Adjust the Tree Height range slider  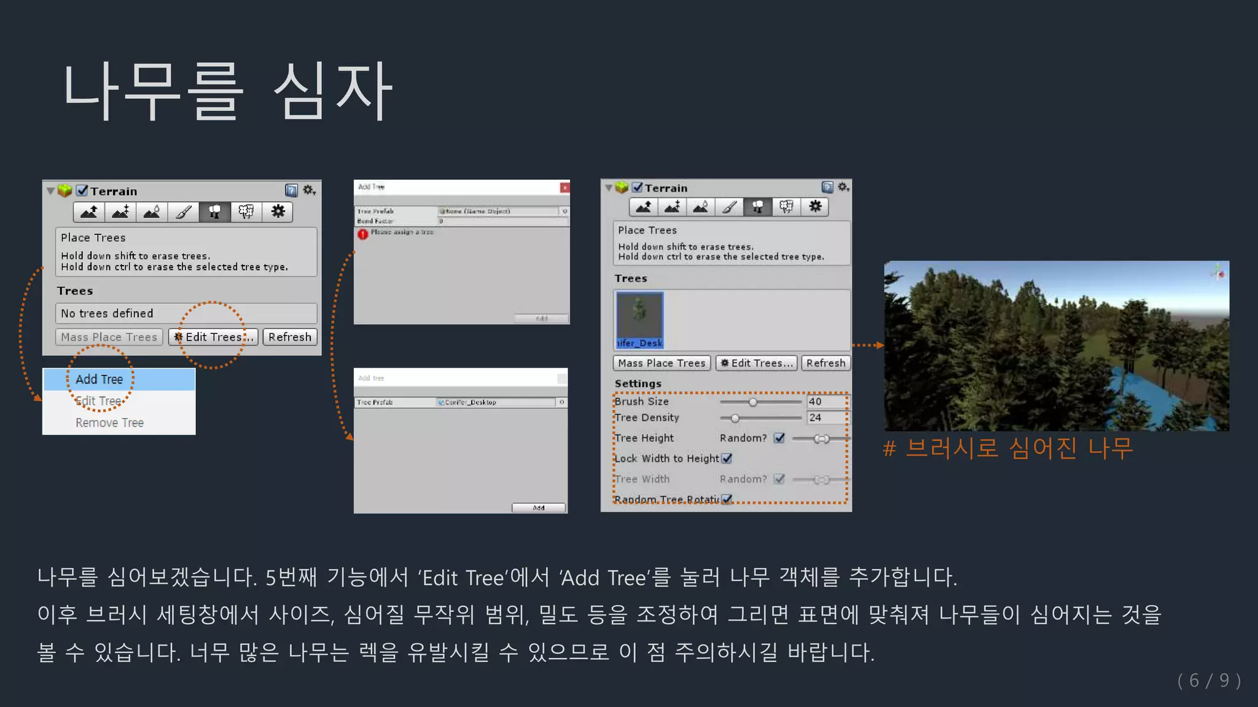(x=821, y=438)
